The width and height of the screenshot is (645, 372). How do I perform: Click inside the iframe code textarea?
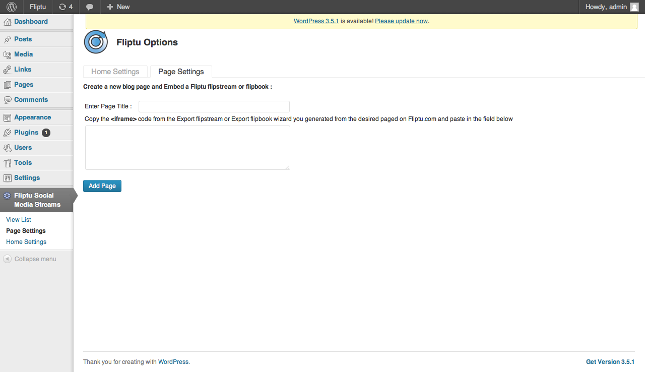187,148
